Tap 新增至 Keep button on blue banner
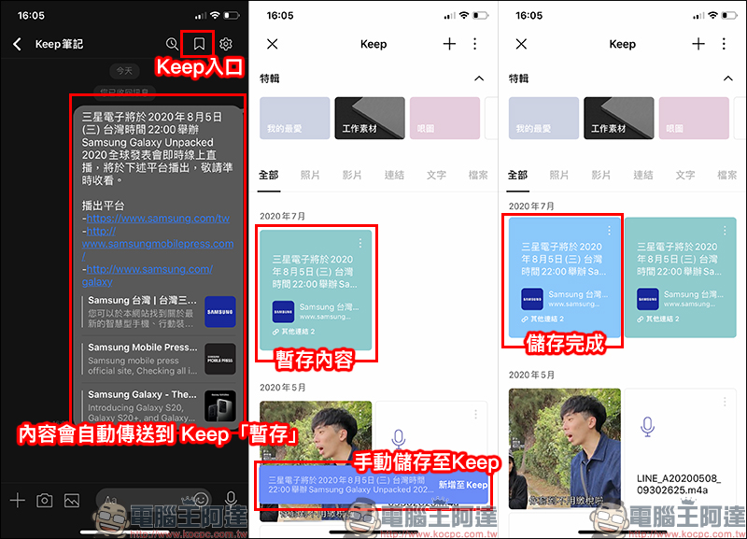 pyautogui.click(x=462, y=485)
